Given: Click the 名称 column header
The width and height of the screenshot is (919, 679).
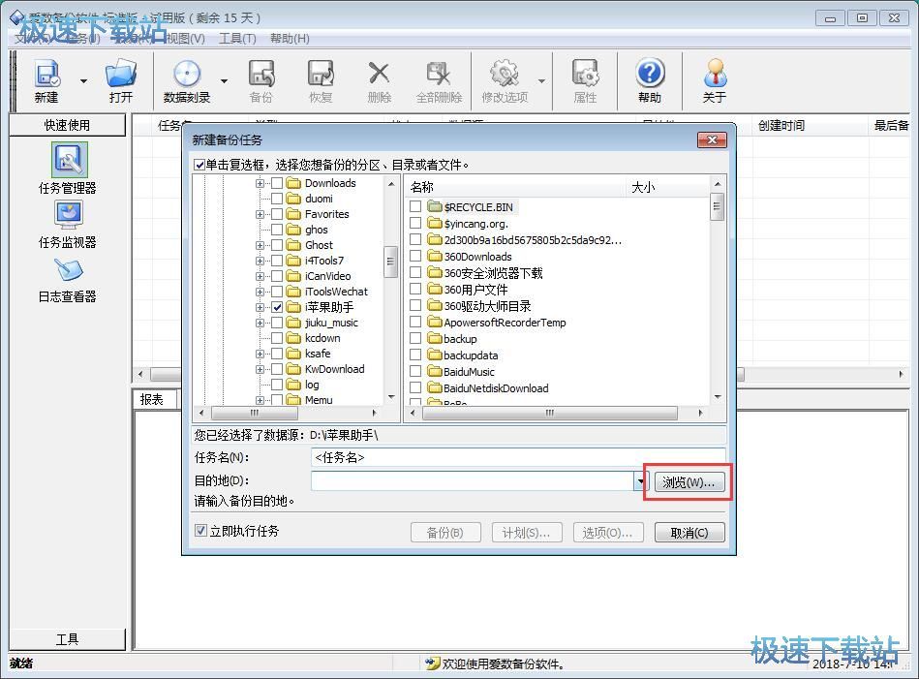Looking at the screenshot, I should pyautogui.click(x=516, y=187).
